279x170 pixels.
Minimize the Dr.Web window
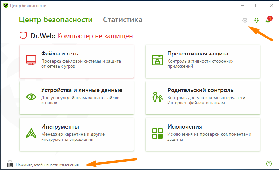[x=242, y=5]
